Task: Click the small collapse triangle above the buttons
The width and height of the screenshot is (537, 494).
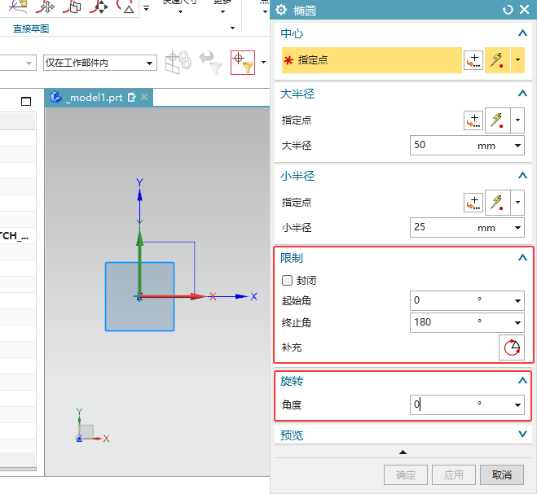Action: click(403, 452)
